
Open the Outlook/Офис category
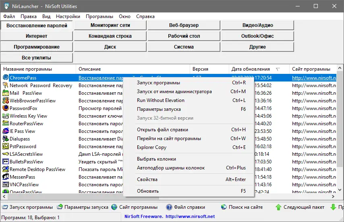click(x=257, y=36)
